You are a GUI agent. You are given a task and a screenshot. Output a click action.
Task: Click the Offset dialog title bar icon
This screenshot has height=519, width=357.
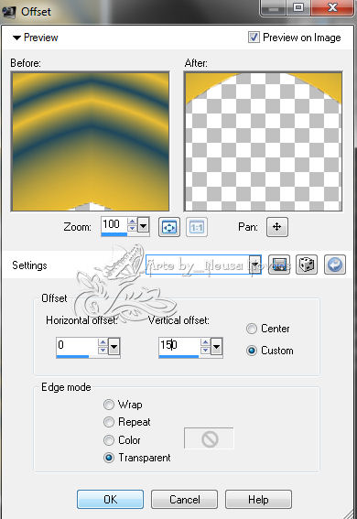8,12
